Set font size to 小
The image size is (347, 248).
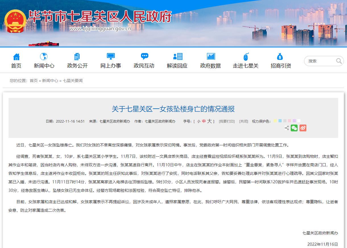click(199, 121)
